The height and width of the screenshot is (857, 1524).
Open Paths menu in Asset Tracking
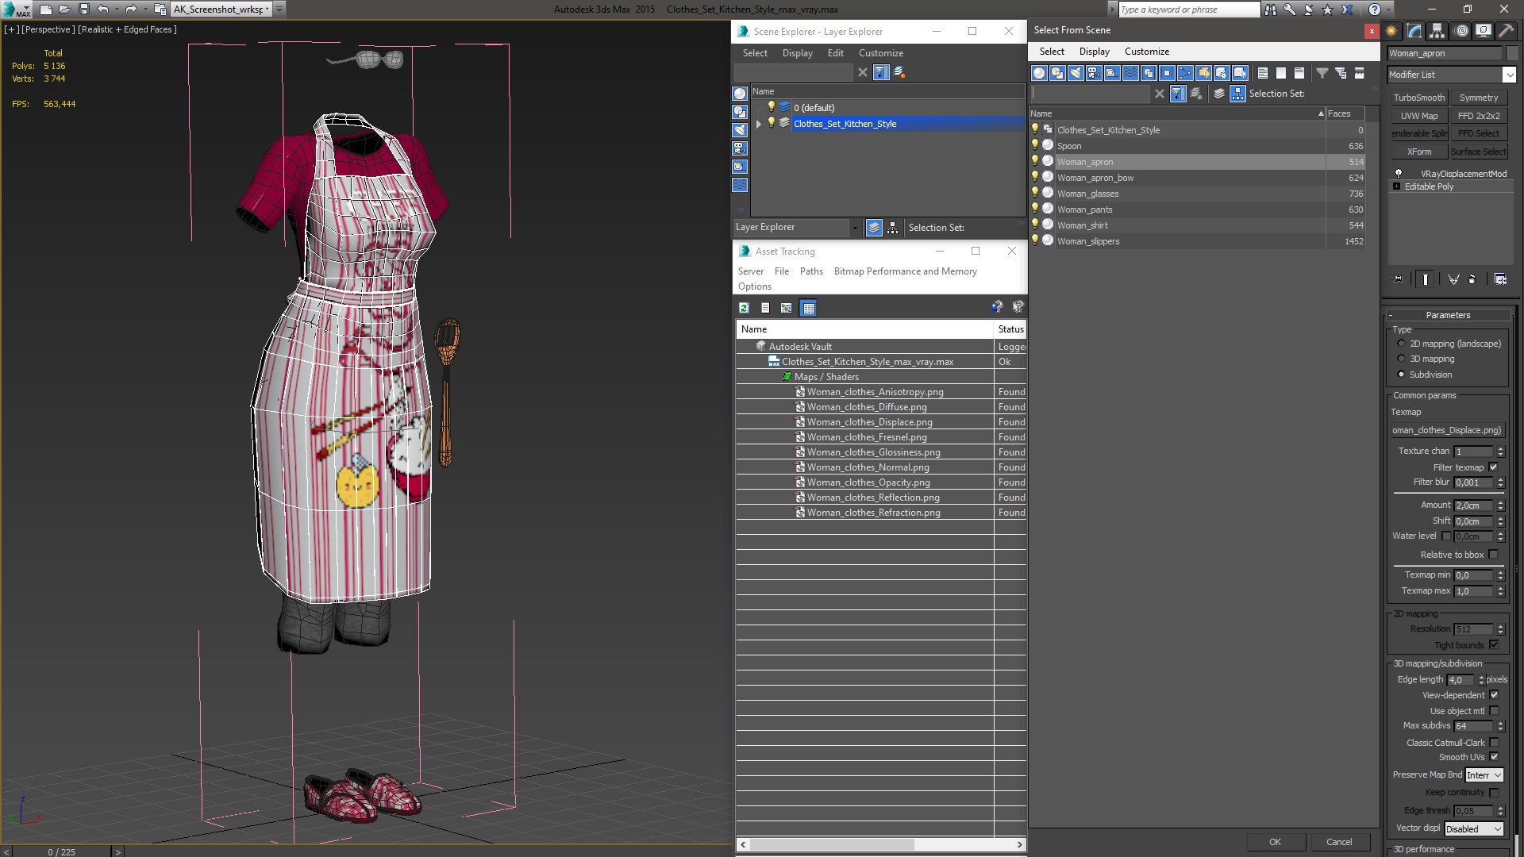click(x=811, y=271)
